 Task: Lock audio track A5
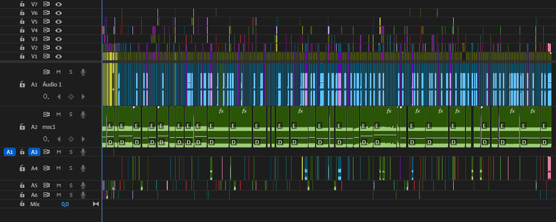pos(22,185)
